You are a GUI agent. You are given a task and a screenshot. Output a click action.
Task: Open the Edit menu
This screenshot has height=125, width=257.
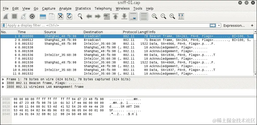tap(15, 9)
